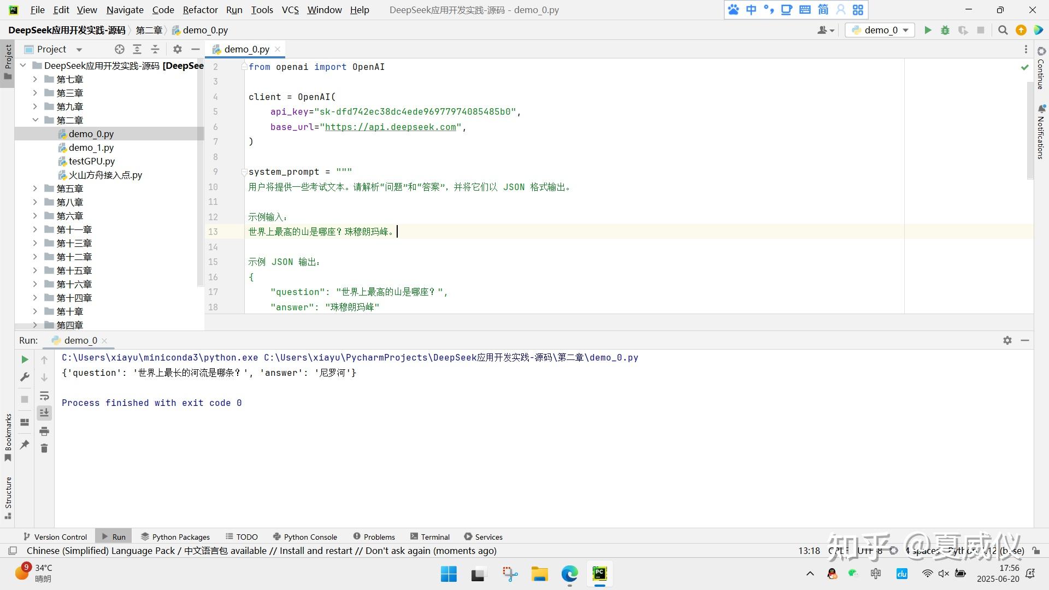Open Run panel settings gear

(1007, 340)
